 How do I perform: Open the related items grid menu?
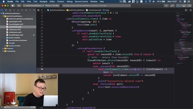pos(38,10)
